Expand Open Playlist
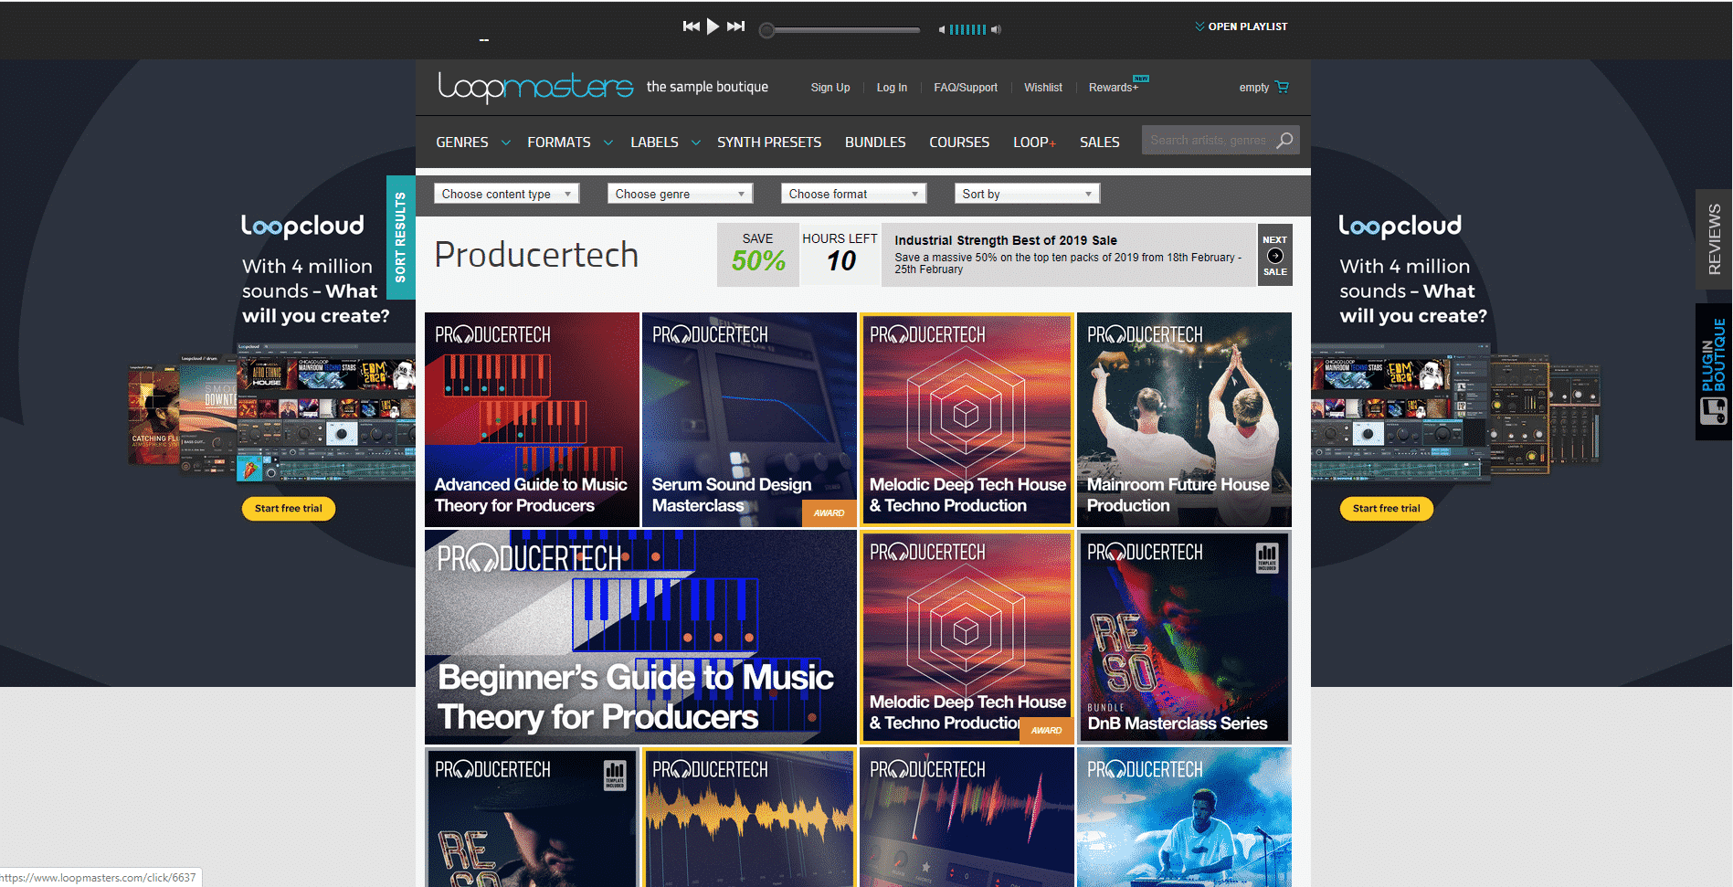This screenshot has height=887, width=1733. (1241, 26)
